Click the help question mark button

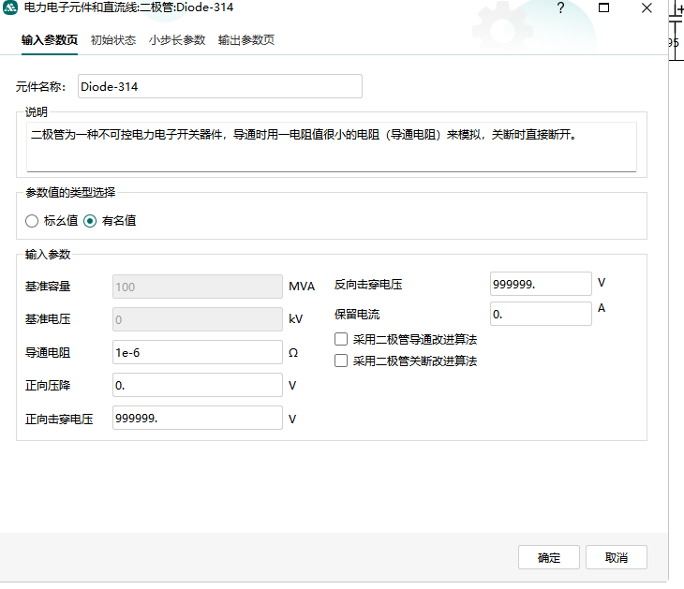click(x=560, y=8)
